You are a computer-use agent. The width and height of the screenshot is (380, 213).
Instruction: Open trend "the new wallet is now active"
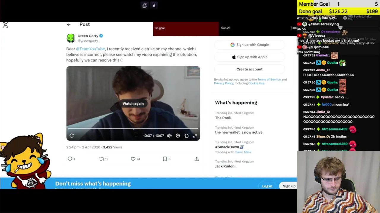[239, 132]
